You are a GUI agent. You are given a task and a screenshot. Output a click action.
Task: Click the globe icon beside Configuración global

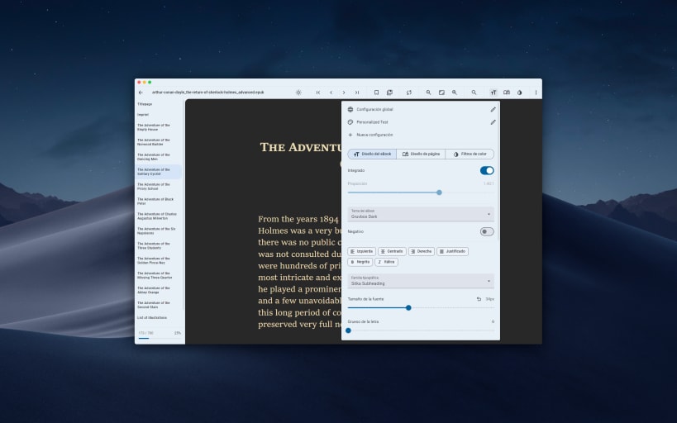[x=350, y=110]
